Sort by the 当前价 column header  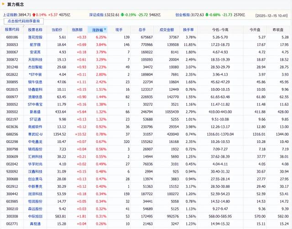click(x=57, y=30)
